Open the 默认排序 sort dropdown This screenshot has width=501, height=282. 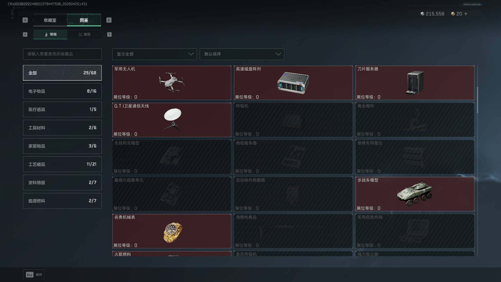242,54
